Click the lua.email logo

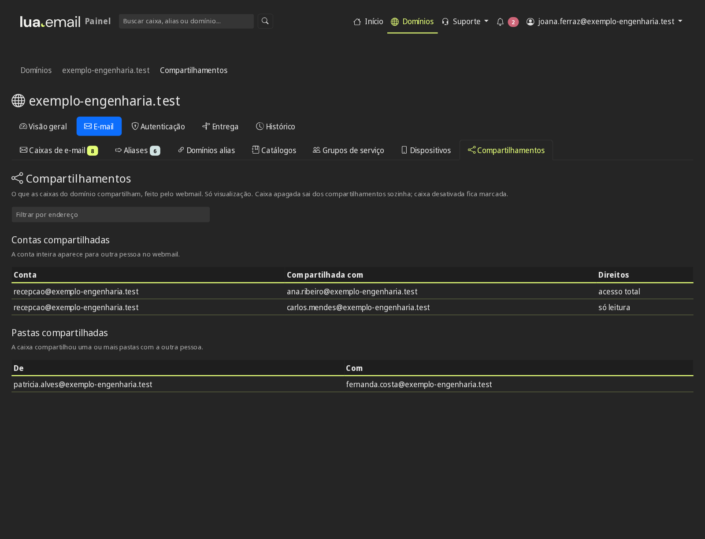click(50, 22)
